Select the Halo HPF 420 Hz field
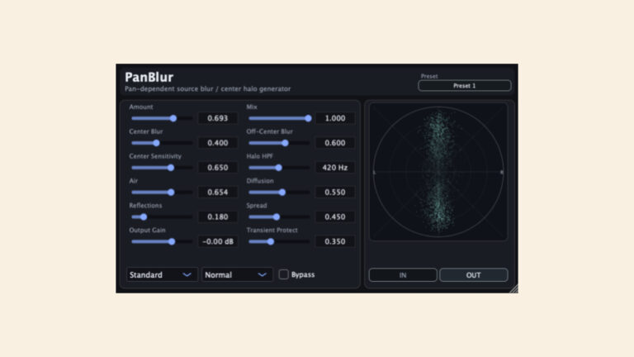 pos(335,168)
